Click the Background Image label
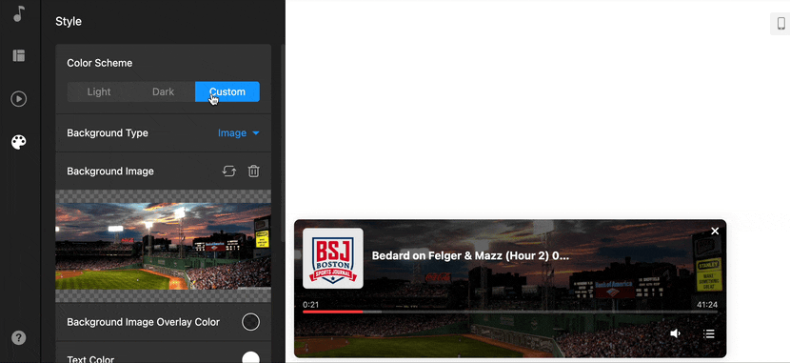Screen dimensions: 790x363 (x=110, y=171)
